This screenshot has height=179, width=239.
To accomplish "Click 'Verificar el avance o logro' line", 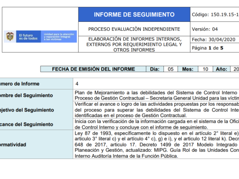I will [157, 104].
